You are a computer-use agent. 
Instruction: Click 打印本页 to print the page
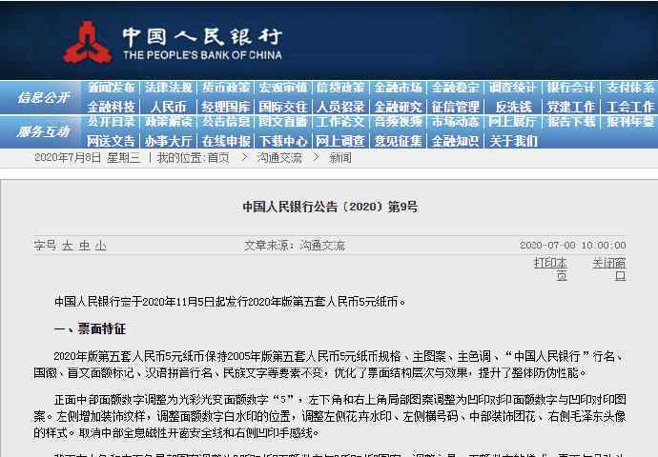(x=550, y=268)
